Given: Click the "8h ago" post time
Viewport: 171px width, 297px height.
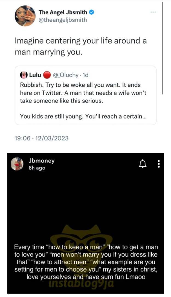Looking at the screenshot, I should 37,168.
